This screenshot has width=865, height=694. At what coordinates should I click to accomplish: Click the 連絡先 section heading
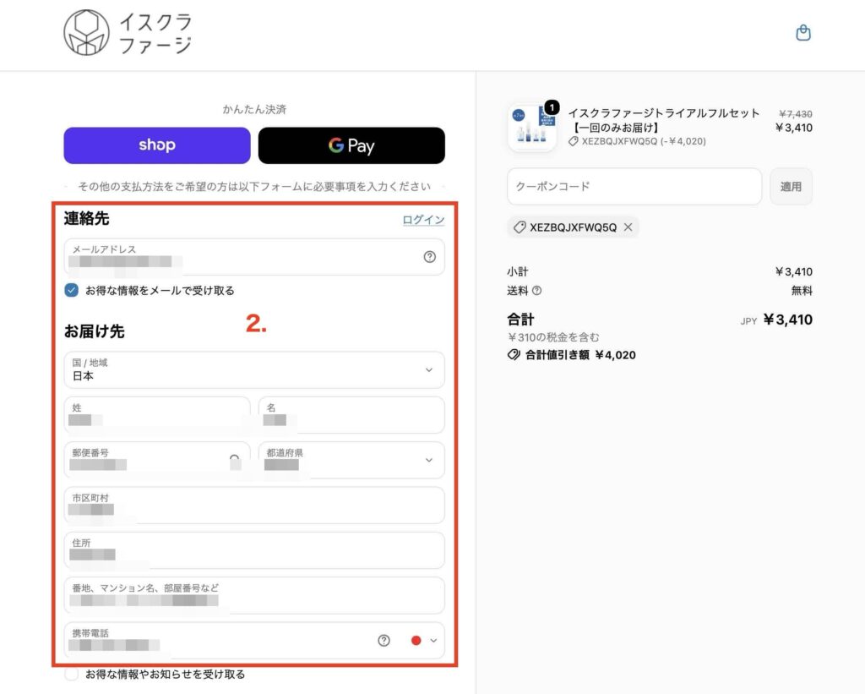87,219
